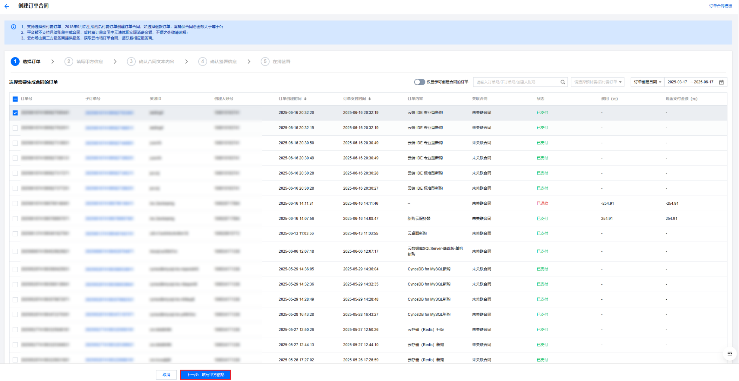
Task: Open the calendar date picker icon
Action: point(721,82)
